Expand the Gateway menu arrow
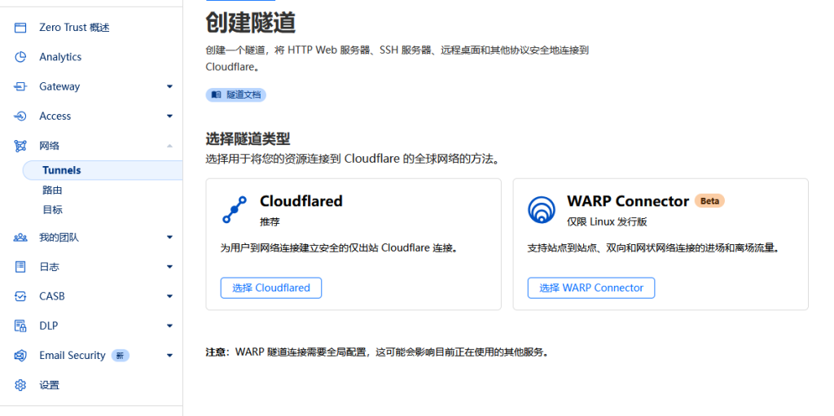Screen dimensions: 834x416 click(x=169, y=86)
